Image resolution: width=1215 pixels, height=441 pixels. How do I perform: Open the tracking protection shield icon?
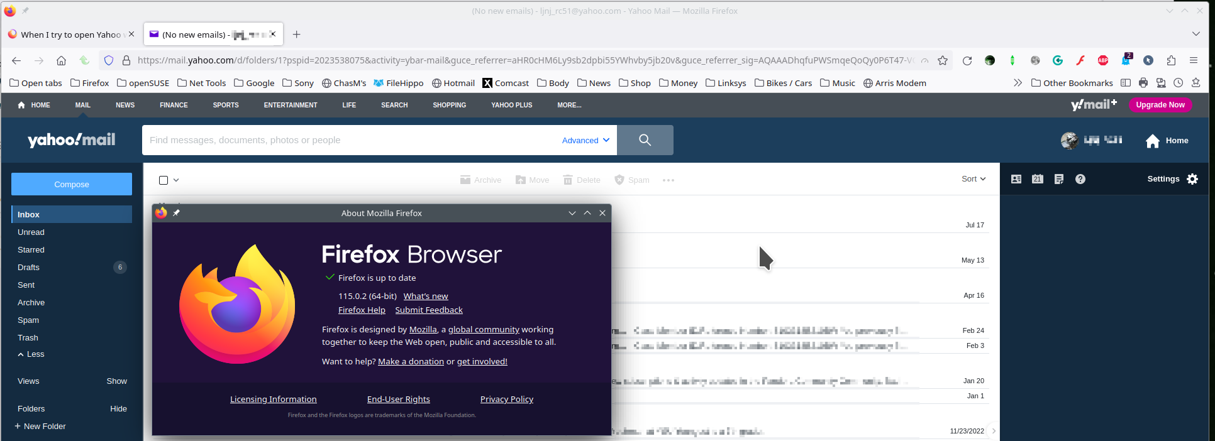click(109, 60)
